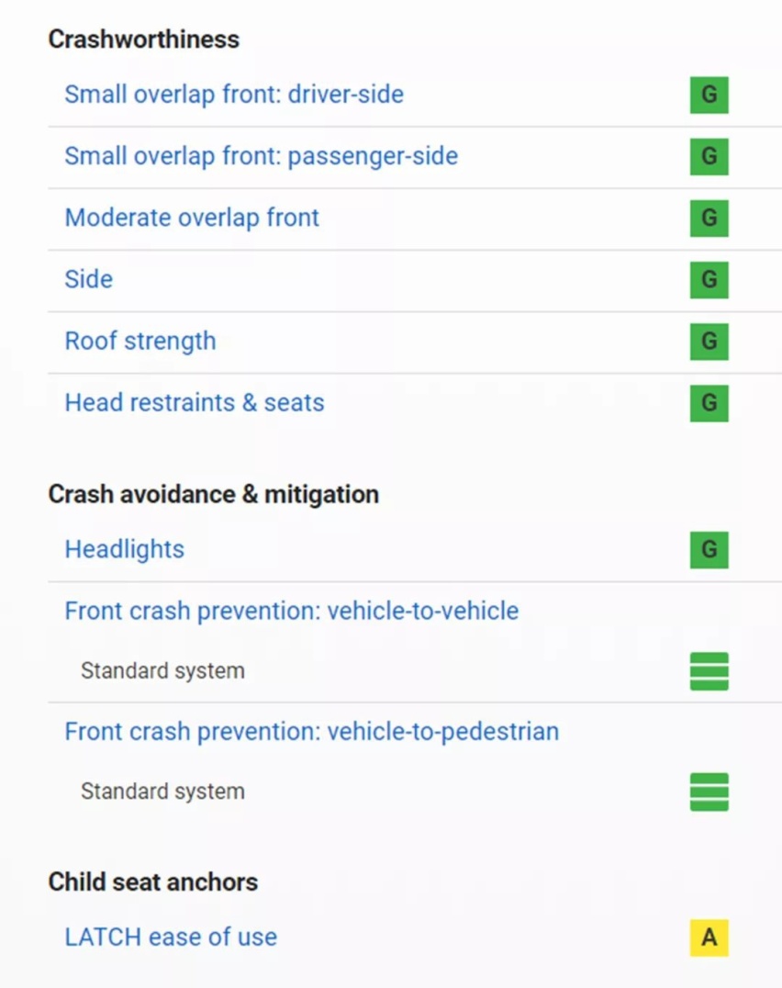The image size is (782, 988).
Task: Open the Moderate overlap front link
Action: pos(192,218)
